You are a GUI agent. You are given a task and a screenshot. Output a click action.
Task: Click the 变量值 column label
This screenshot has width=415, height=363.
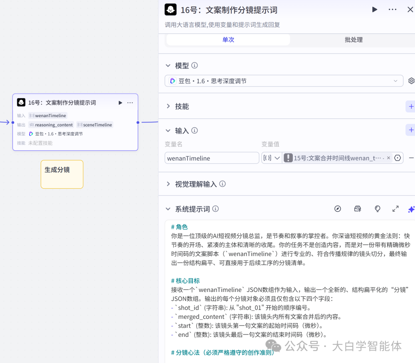pos(270,144)
